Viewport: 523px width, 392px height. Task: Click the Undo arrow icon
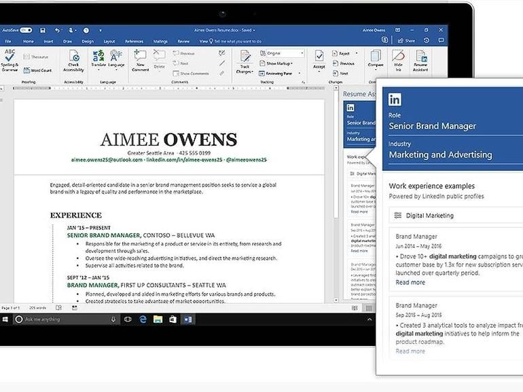(x=57, y=31)
